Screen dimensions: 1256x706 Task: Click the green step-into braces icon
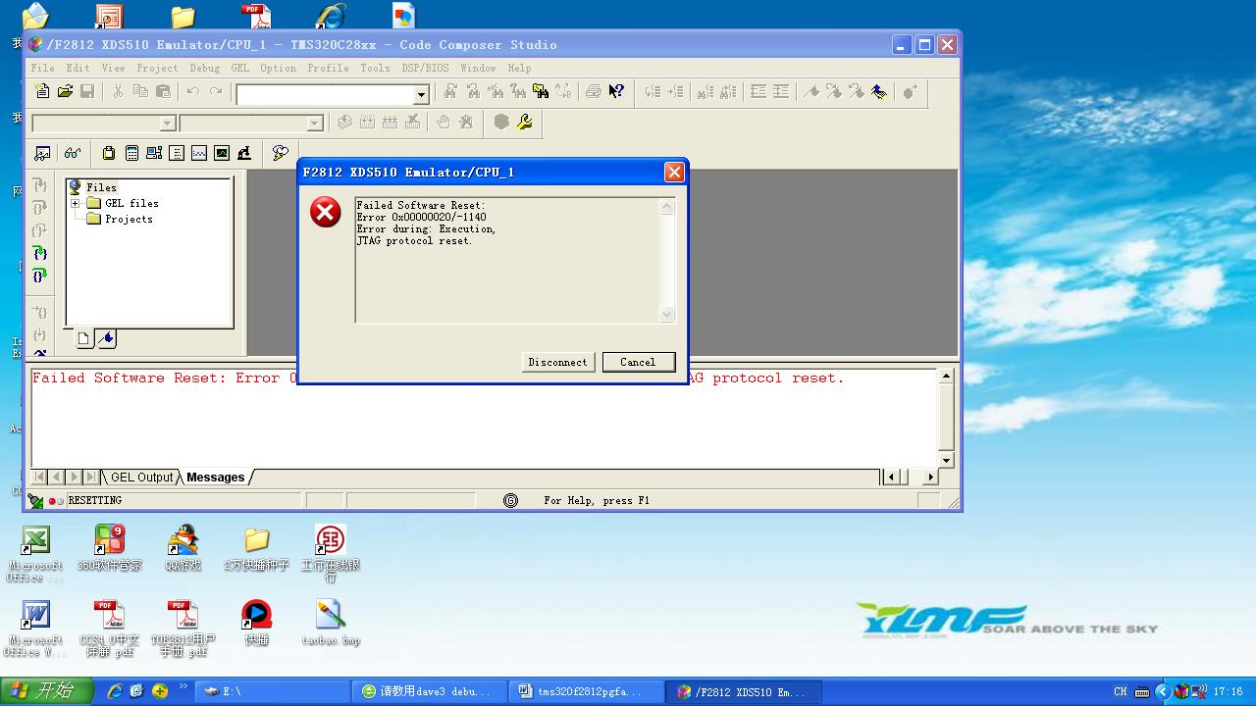[40, 253]
